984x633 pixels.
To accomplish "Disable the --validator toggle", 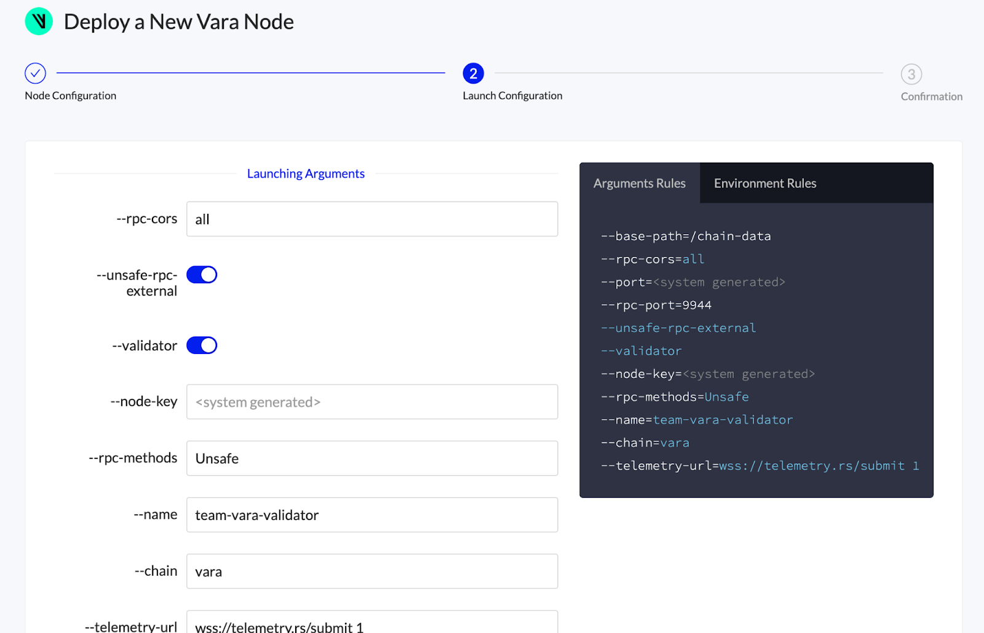I will click(202, 345).
